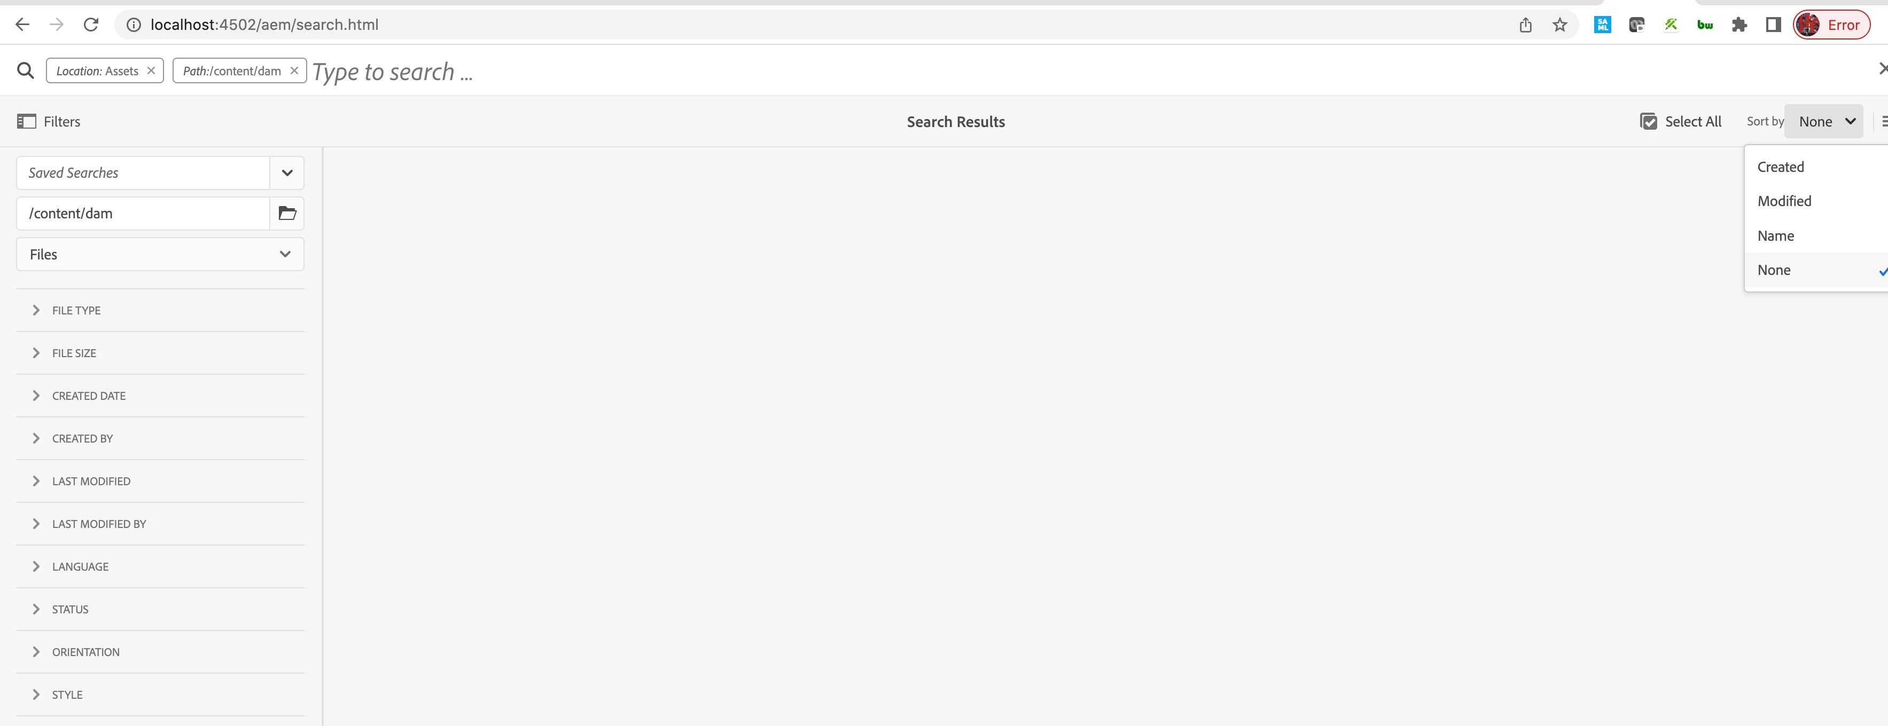Choose Created in the sort menu

1781,167
